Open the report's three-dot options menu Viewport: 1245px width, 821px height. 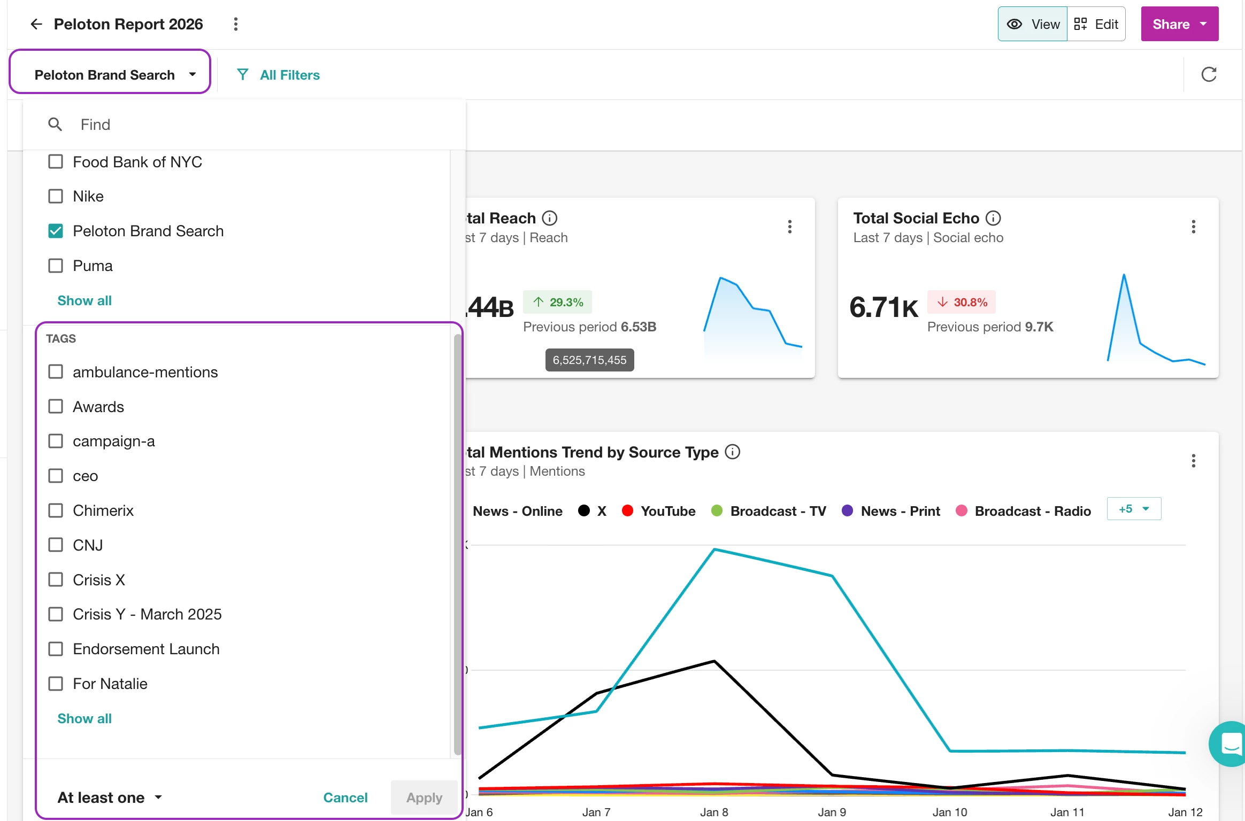[235, 24]
